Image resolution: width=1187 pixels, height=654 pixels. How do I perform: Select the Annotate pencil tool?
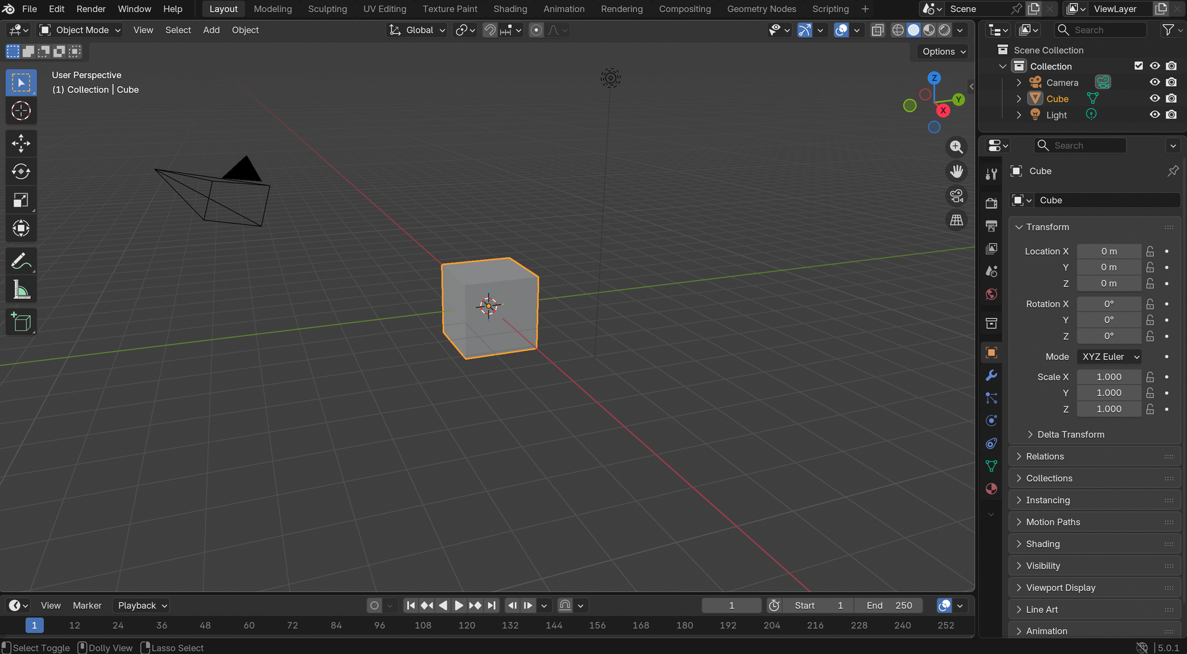point(21,261)
